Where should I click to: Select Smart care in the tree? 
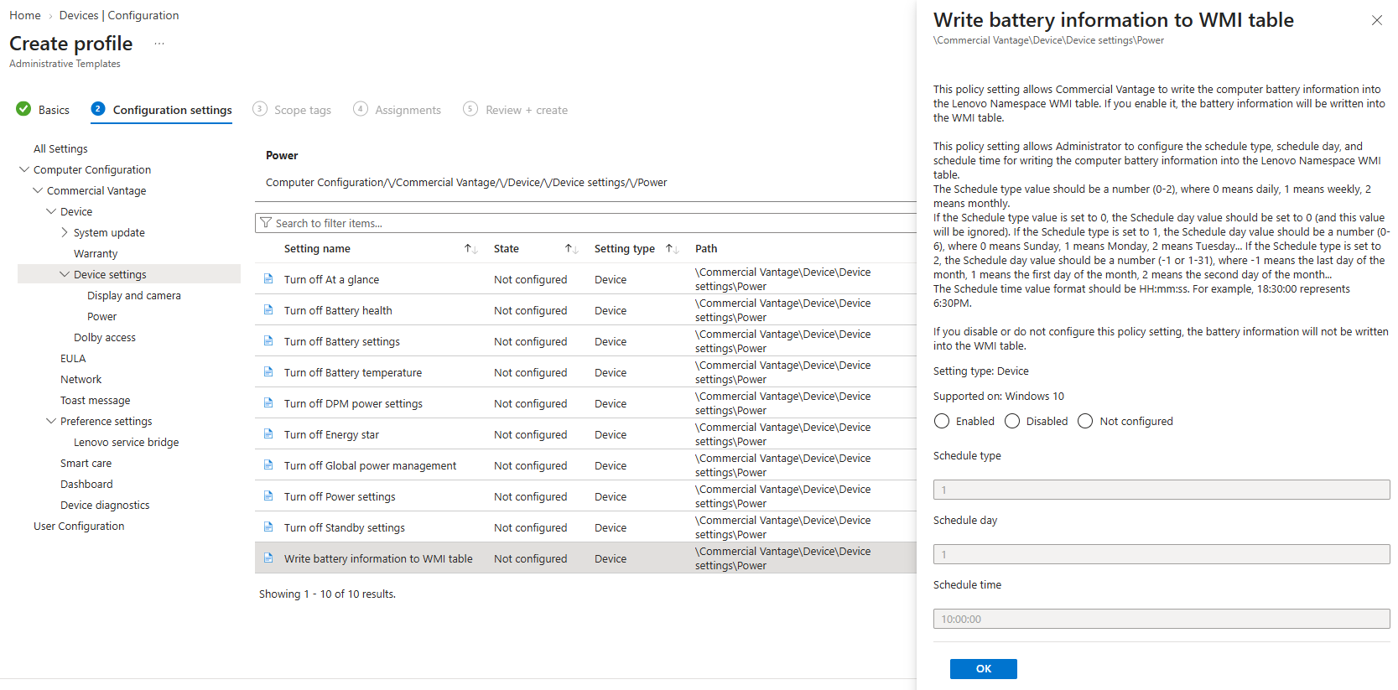86,463
